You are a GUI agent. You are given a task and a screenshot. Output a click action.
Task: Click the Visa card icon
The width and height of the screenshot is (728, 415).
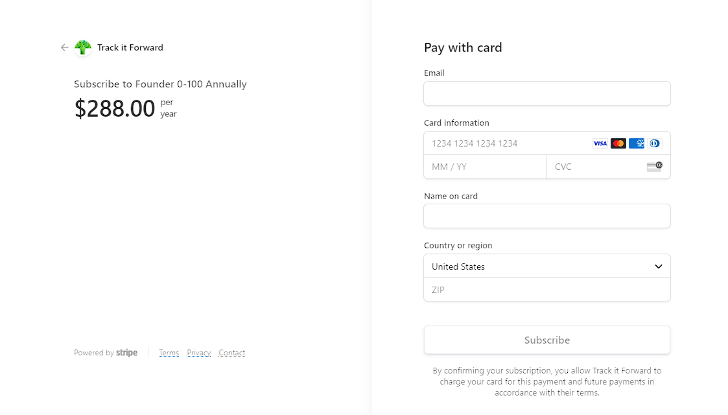pyautogui.click(x=600, y=143)
